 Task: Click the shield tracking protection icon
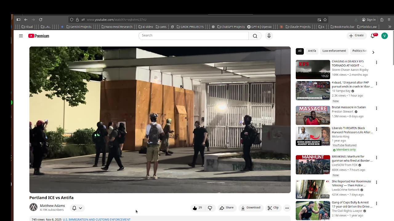(x=72, y=20)
